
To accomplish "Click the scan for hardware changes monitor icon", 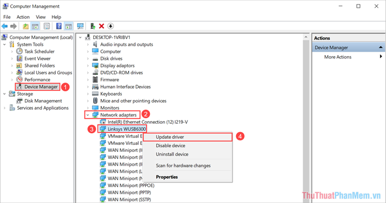I will (81, 26).
